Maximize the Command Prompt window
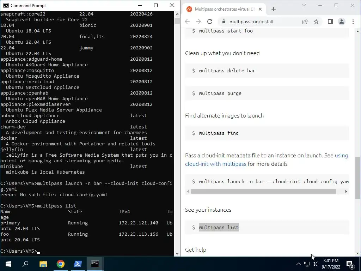This screenshot has height=271, width=361. click(156, 5)
